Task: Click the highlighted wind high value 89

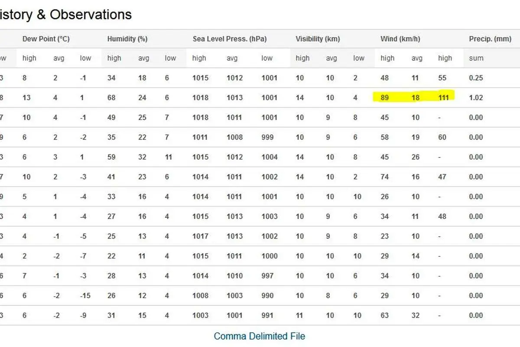Action: click(385, 98)
